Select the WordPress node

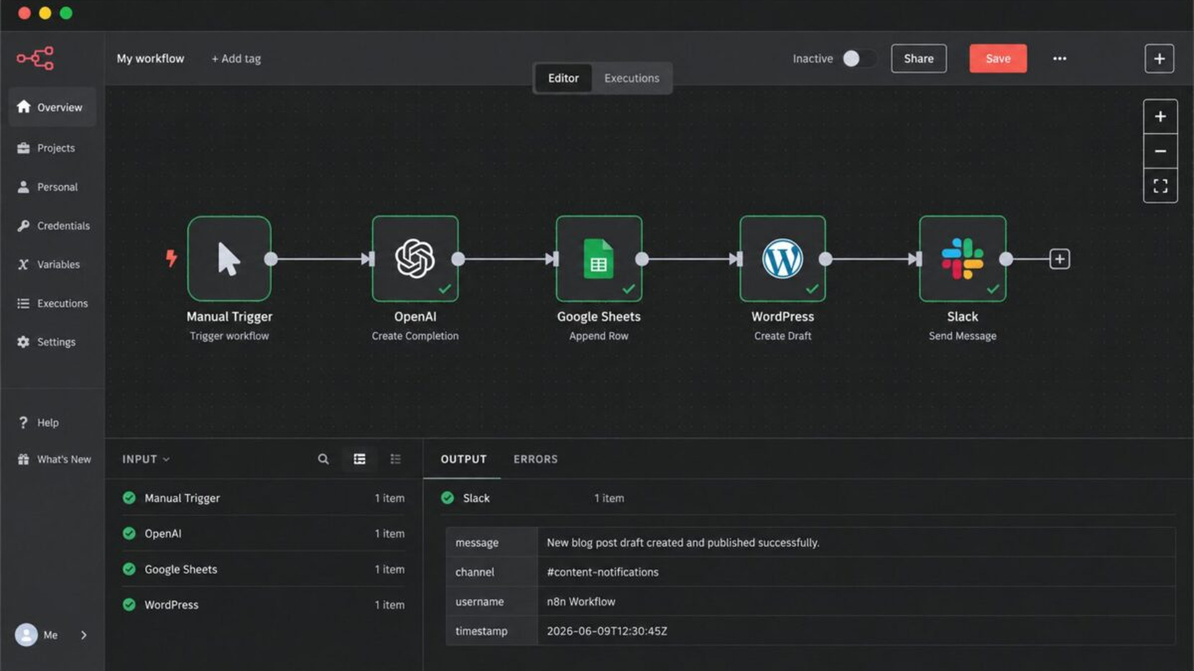tap(783, 258)
